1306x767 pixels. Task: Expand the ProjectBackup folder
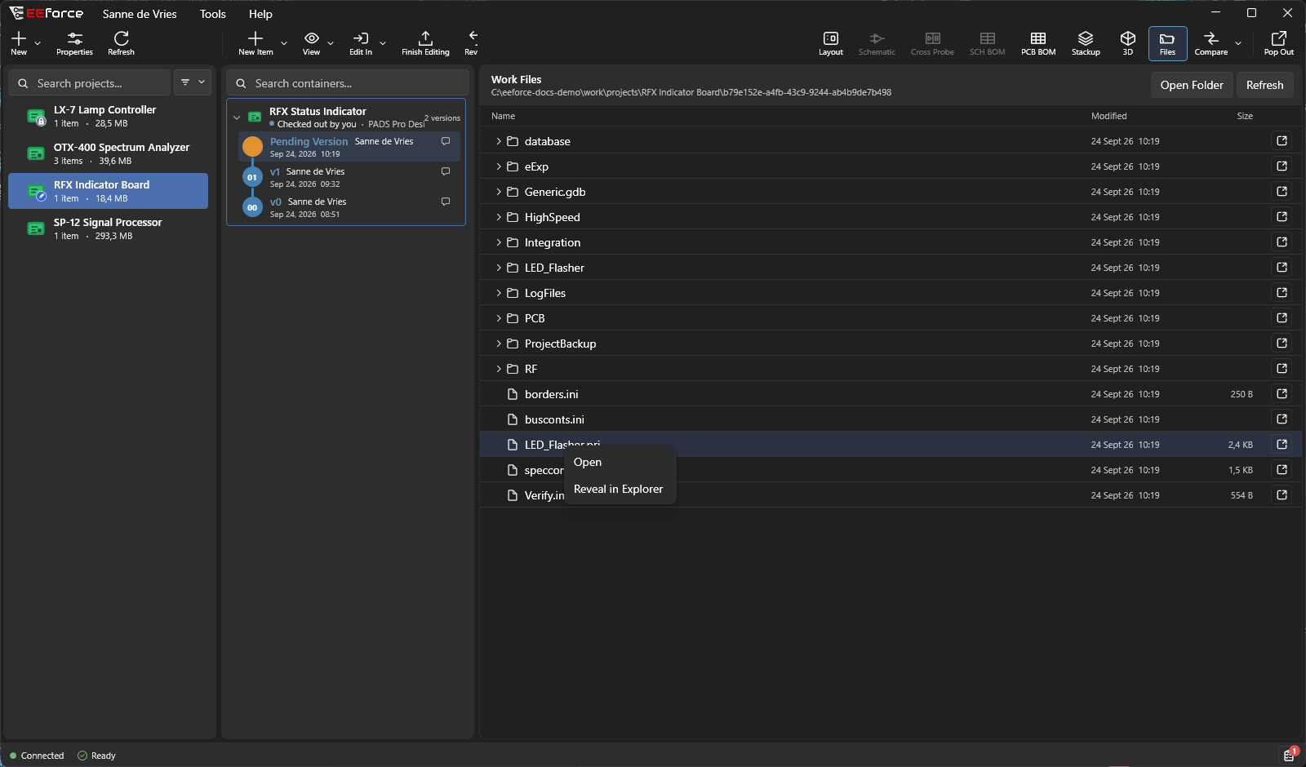[499, 344]
